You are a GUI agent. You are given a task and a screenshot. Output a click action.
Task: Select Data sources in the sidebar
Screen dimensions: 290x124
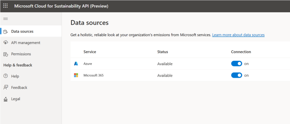31,31
